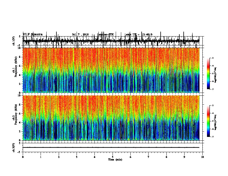Click the "-7" tick on ch.2 color bar
The height and width of the screenshot is (176, 228).
click(x=212, y=137)
